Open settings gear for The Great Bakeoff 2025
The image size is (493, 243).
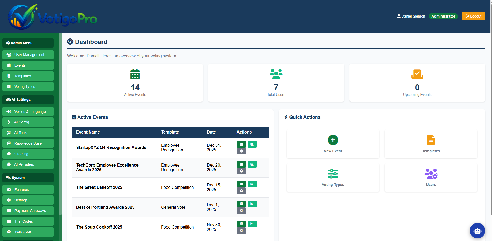coord(241,191)
